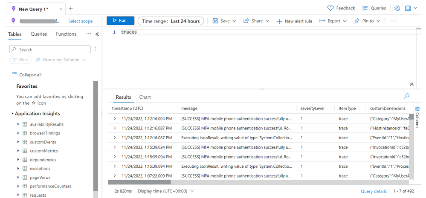
Task: Expand the Save dropdown arrow
Action: pyautogui.click(x=234, y=21)
